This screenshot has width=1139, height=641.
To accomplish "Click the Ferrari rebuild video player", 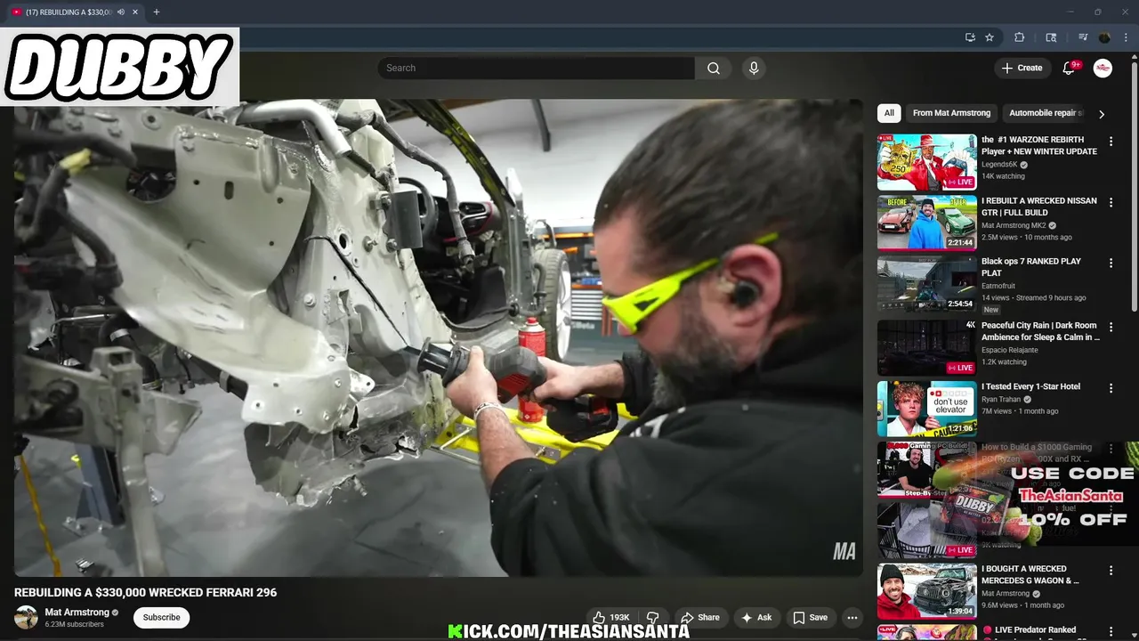I will pyautogui.click(x=438, y=337).
